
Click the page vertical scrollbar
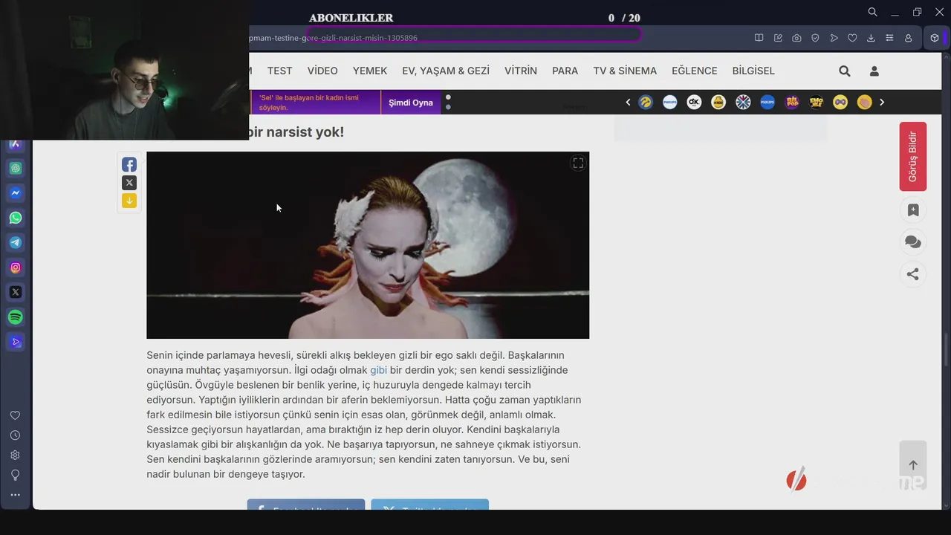tap(947, 349)
